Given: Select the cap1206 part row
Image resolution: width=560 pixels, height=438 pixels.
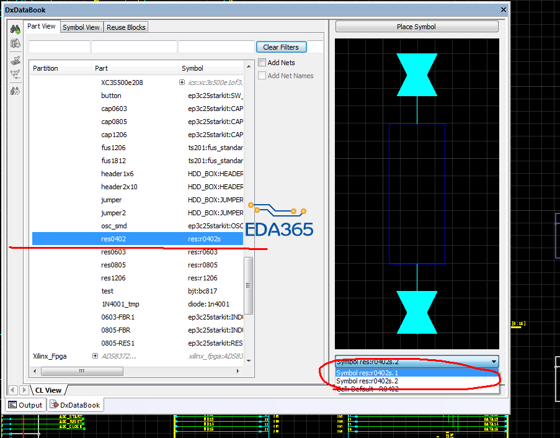Looking at the screenshot, I should click(x=138, y=135).
